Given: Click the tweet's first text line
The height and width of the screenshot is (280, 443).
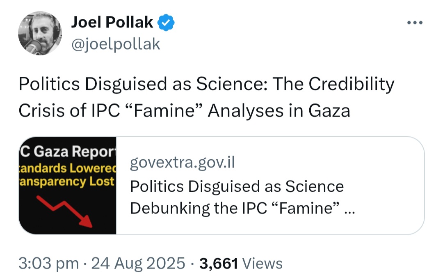Looking at the screenshot, I should tap(206, 85).
